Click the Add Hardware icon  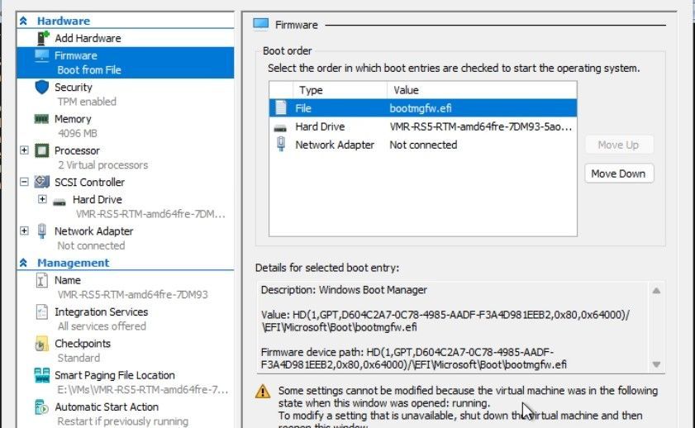click(x=42, y=38)
